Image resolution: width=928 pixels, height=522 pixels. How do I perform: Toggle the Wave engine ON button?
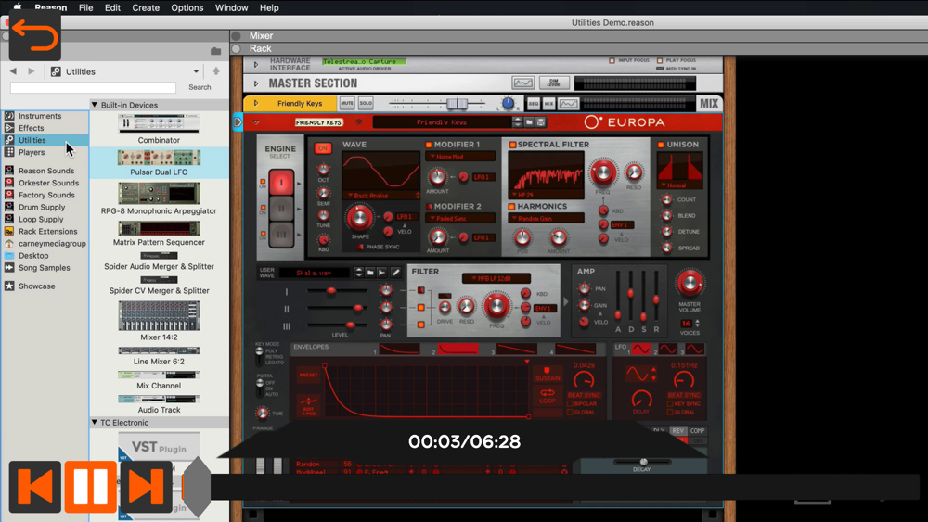click(323, 148)
